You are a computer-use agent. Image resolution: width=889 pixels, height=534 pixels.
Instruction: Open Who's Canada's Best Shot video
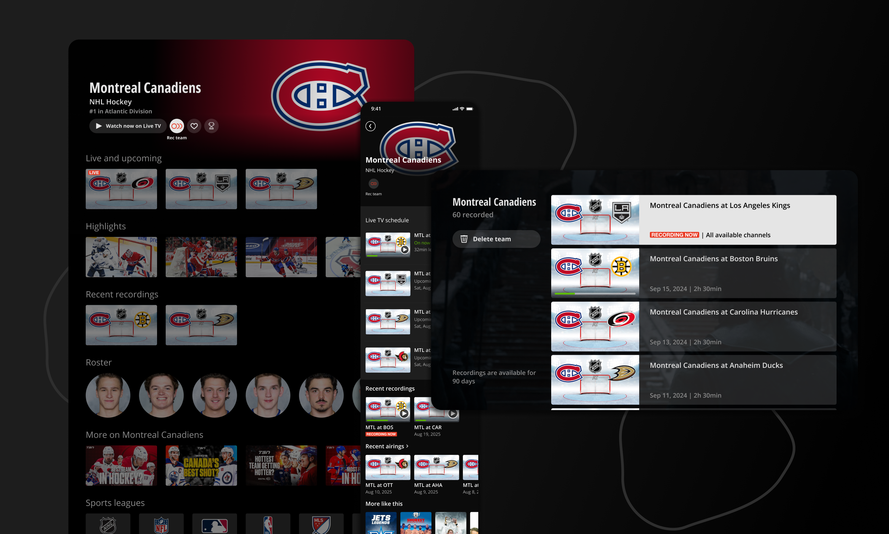click(201, 465)
